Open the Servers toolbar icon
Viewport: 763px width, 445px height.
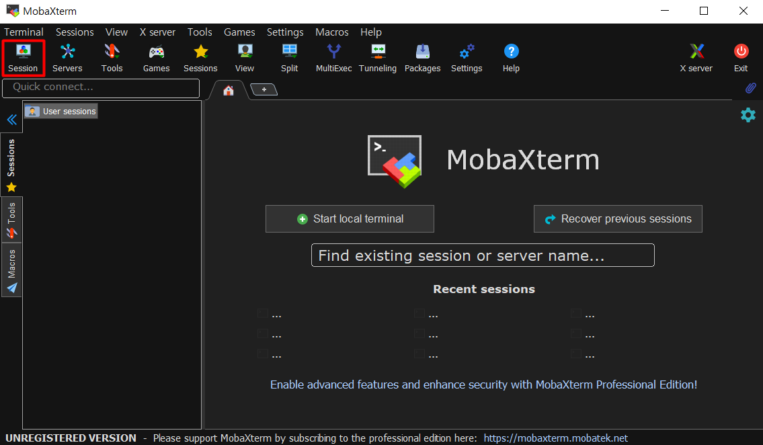point(67,58)
